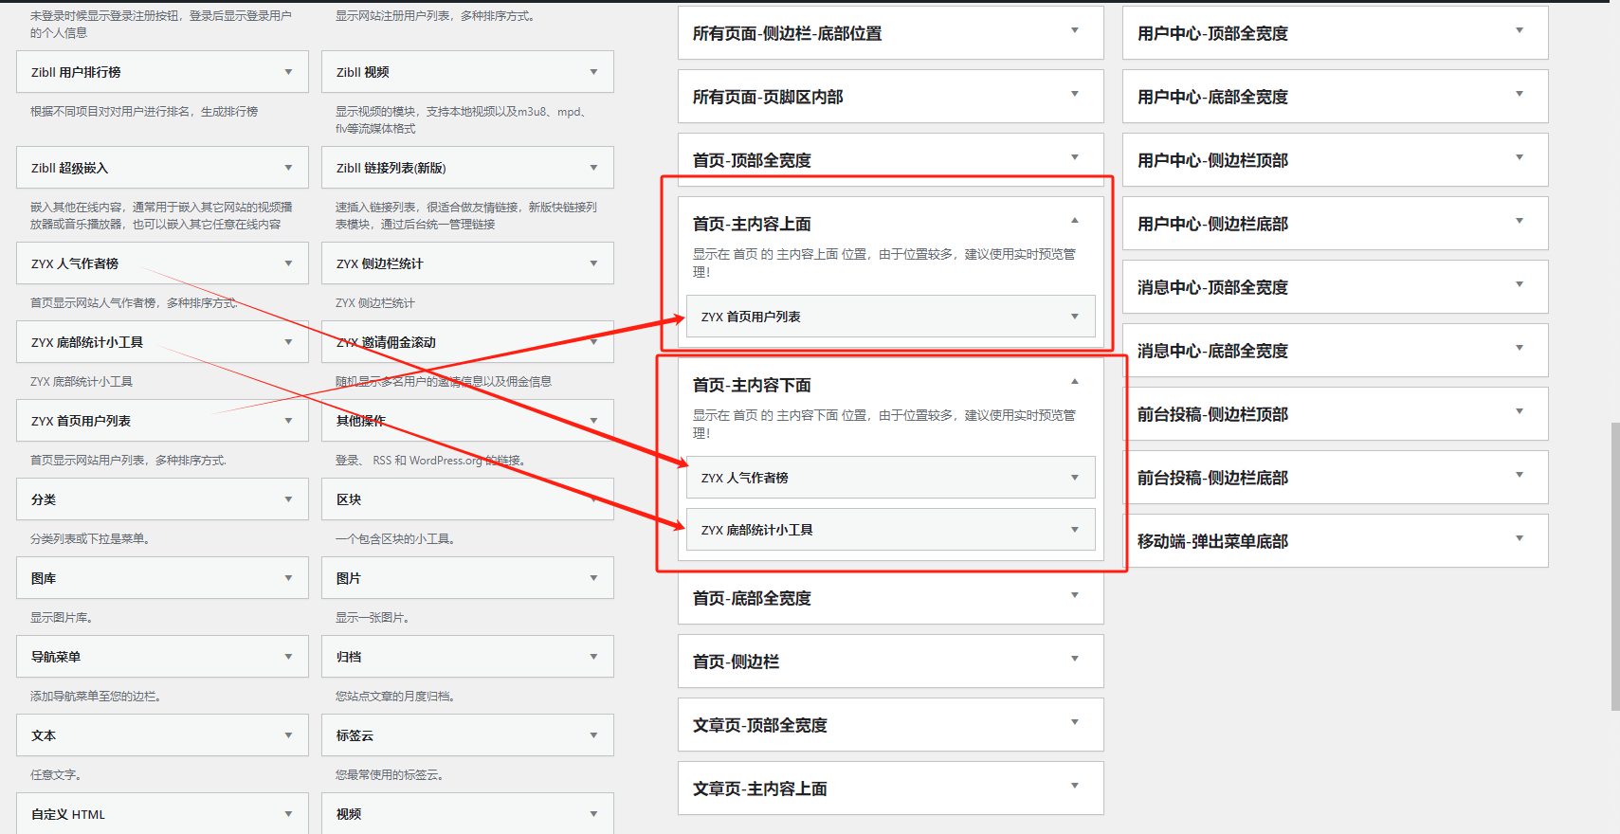Viewport: 1620px width, 834px height.
Task: Select the ZYX 人气作者榜 available widget title
Action: pos(75,263)
